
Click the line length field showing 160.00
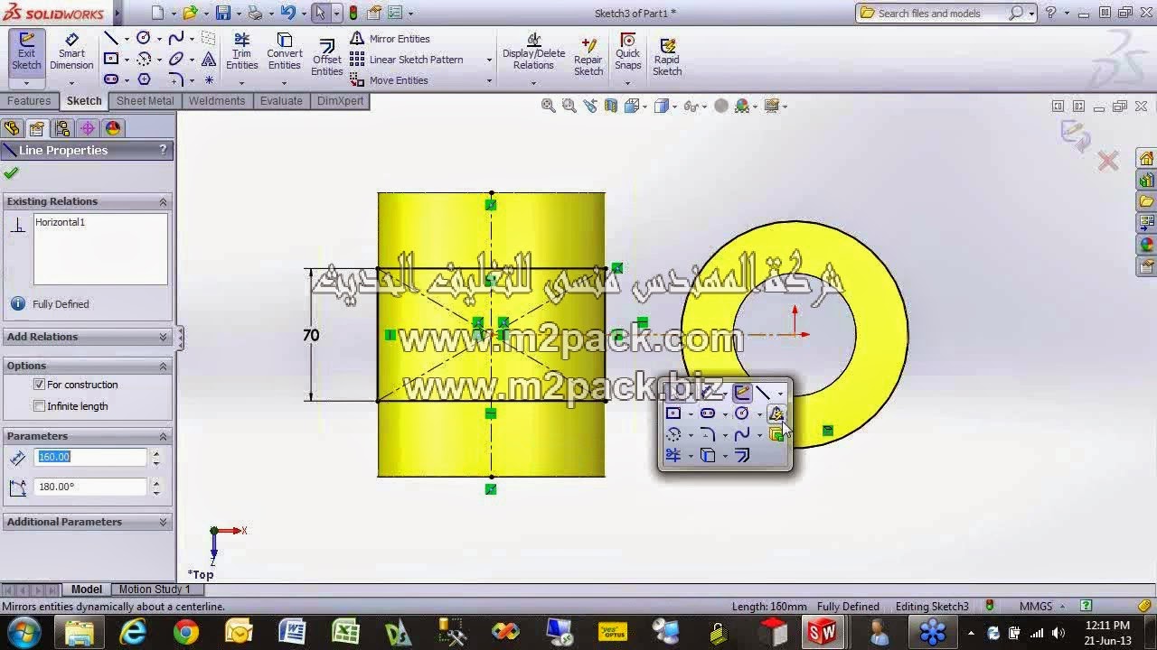coord(90,457)
